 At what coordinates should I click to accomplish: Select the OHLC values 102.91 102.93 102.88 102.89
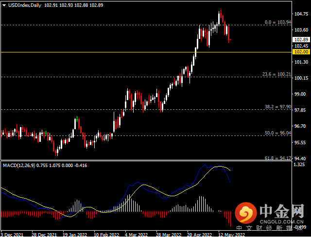coord(73,5)
